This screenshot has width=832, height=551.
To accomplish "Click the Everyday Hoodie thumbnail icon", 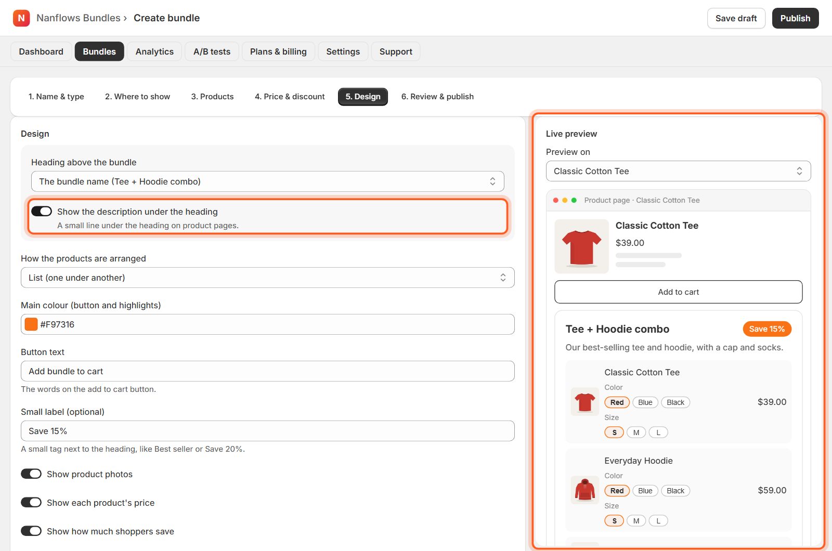I will click(x=585, y=490).
